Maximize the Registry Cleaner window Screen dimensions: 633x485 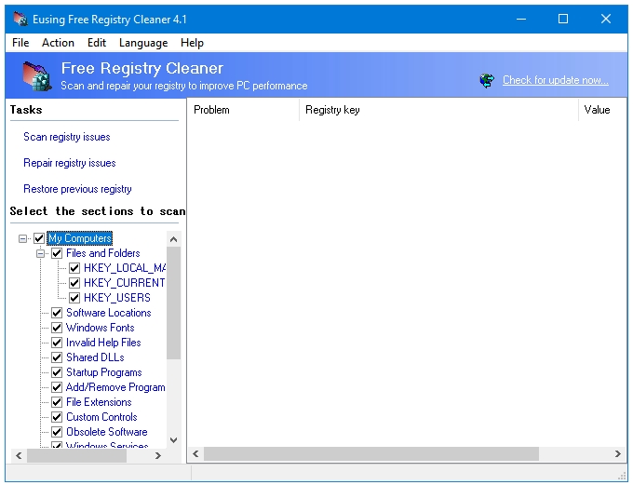pyautogui.click(x=563, y=19)
